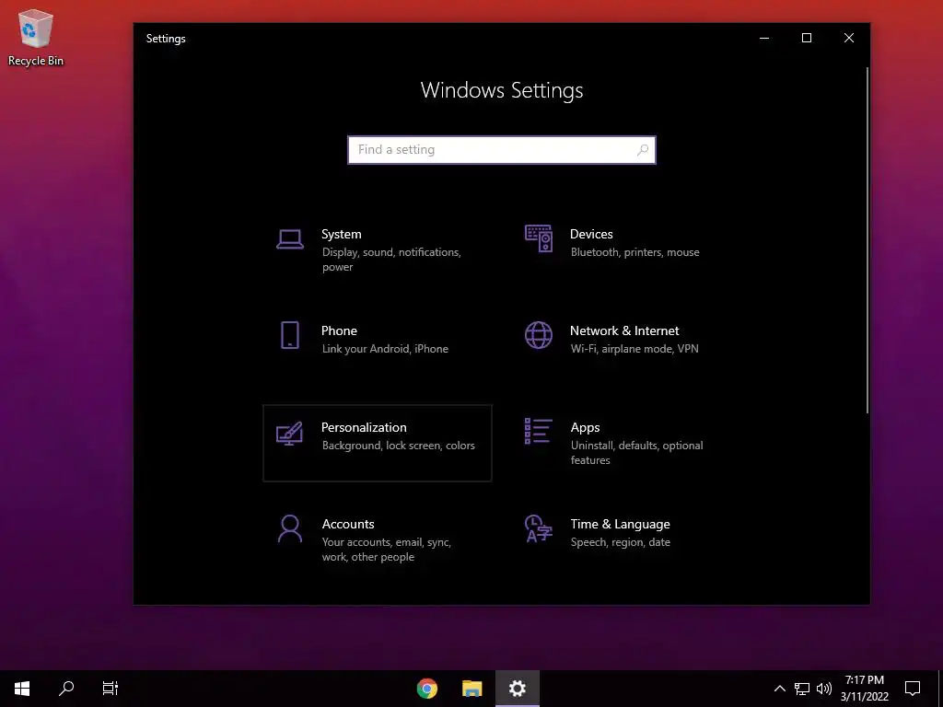Click the volume speaker tray icon
The height and width of the screenshot is (707, 943).
coord(824,689)
